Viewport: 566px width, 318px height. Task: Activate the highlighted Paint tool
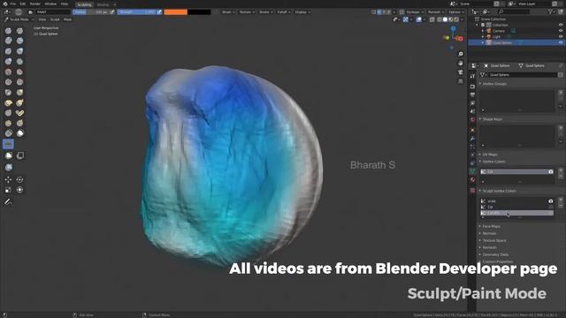8,144
